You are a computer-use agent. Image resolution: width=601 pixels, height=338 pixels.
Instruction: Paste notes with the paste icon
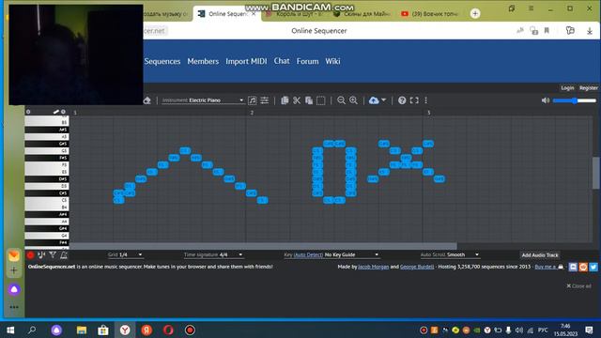309,100
